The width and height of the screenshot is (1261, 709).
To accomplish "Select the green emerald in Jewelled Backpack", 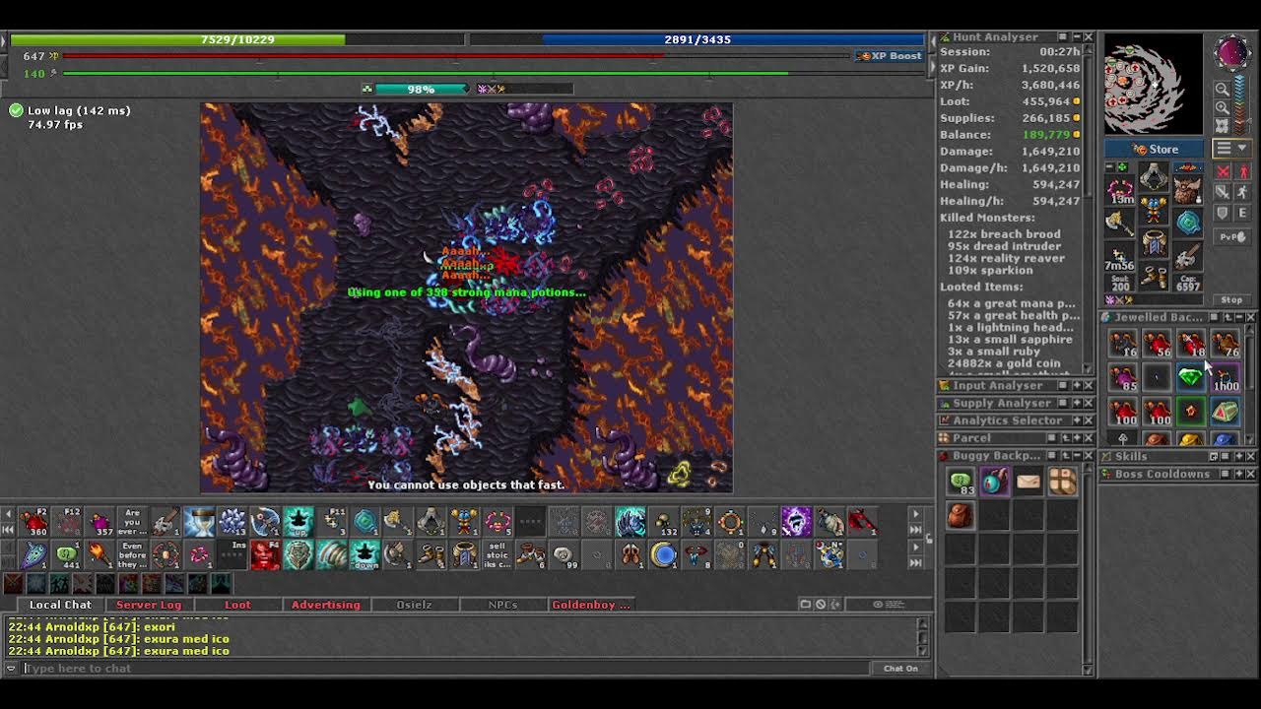I will pos(1191,377).
